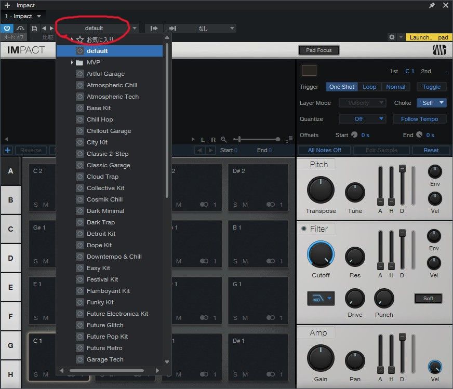453x389 pixels.
Task: Click the Pad Focus button
Action: tap(318, 50)
